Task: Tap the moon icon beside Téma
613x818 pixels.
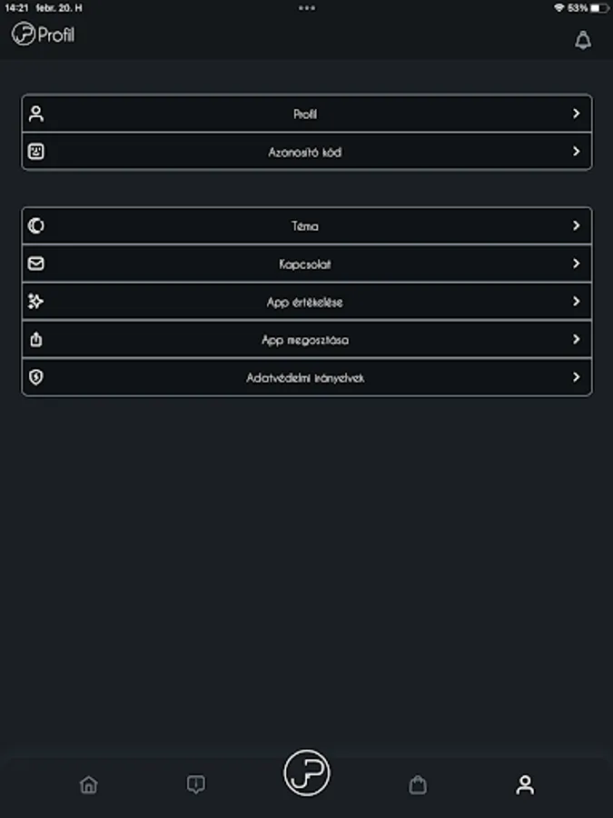Action: pyautogui.click(x=35, y=225)
